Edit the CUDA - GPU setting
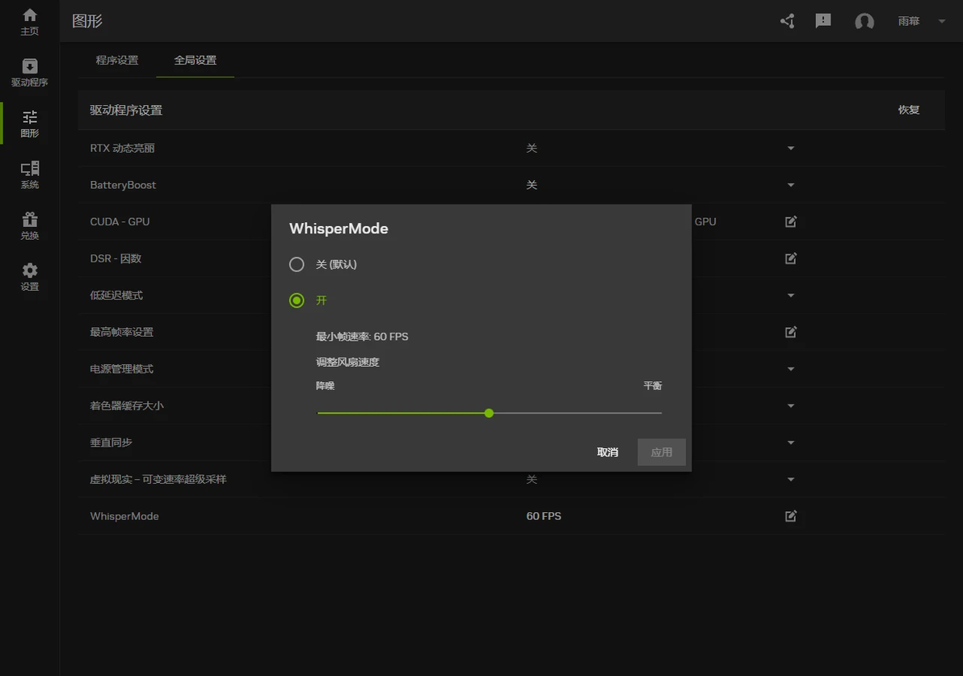Screen dimensions: 963x676 (790, 221)
